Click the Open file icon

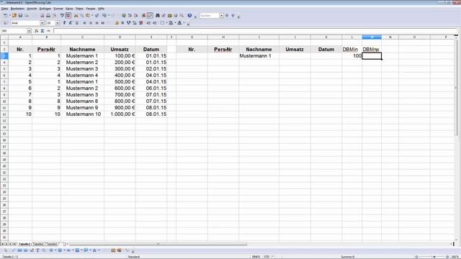click(x=14, y=15)
